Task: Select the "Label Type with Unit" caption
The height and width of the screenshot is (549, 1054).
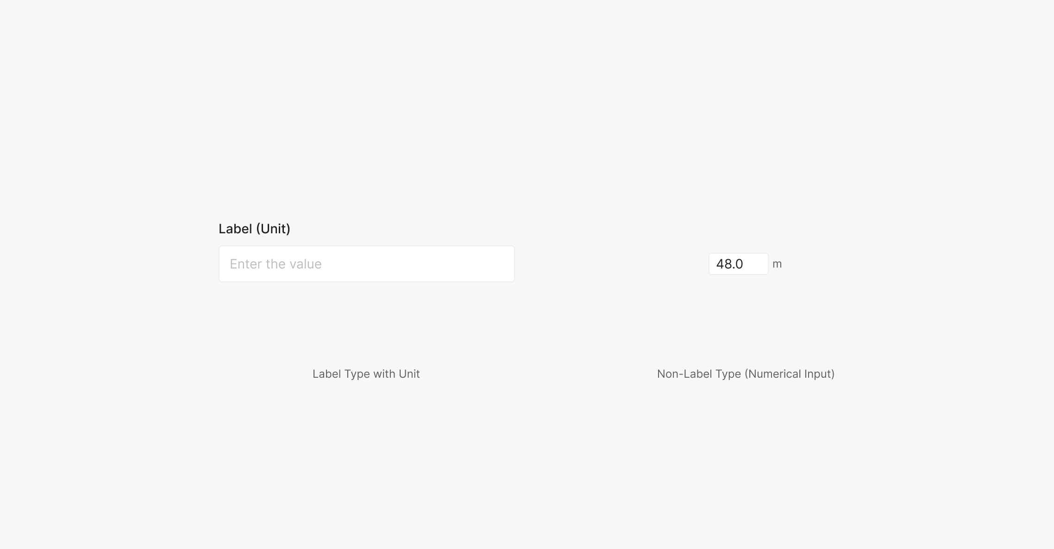Action: point(366,374)
